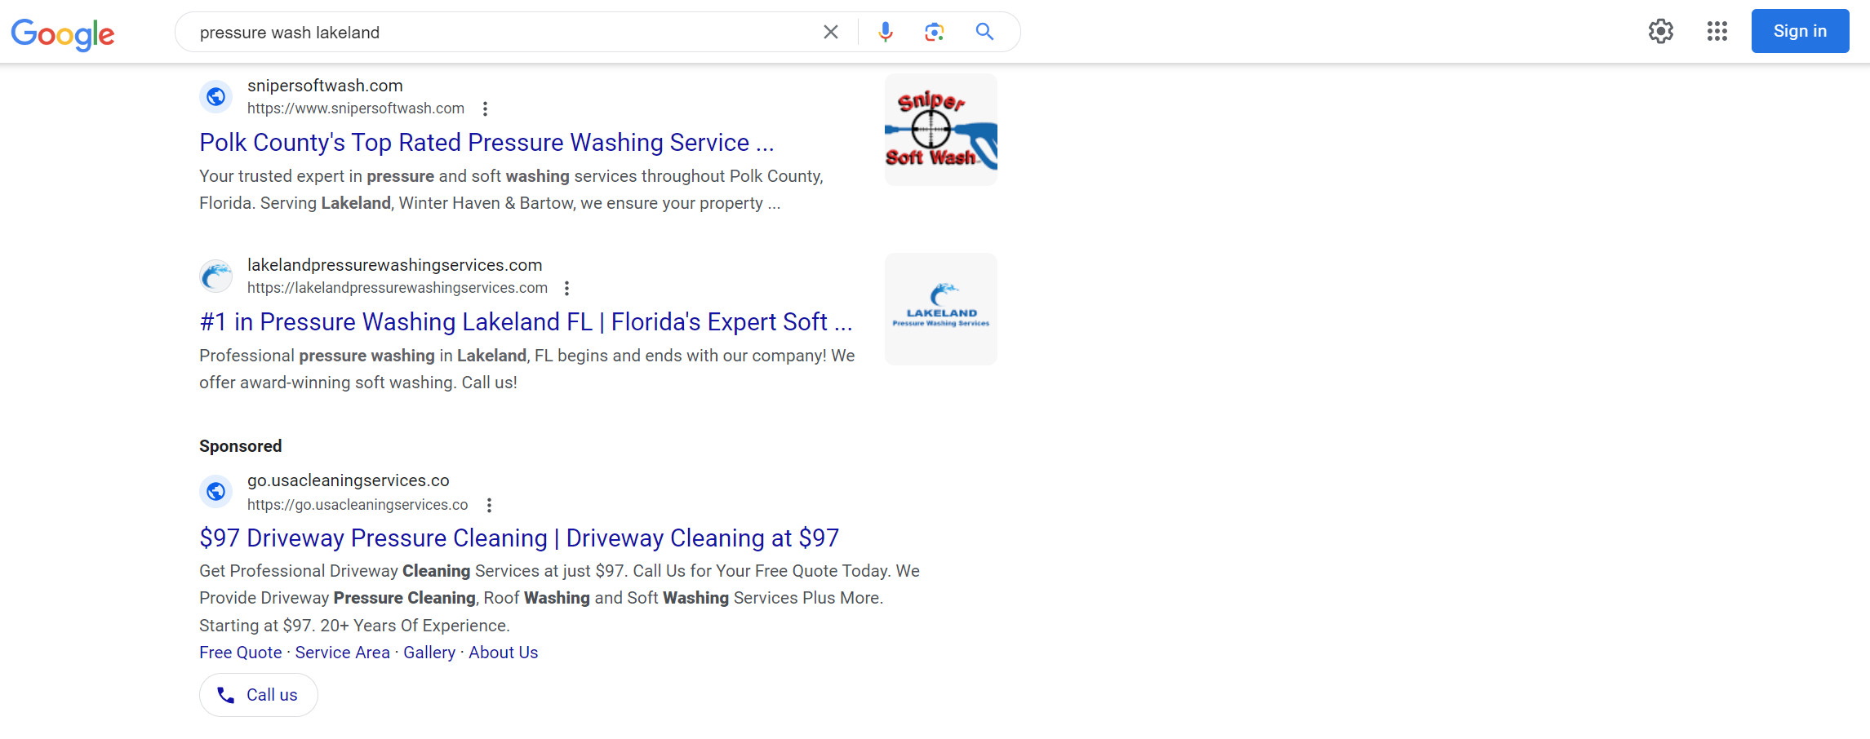
Task: Clear the search box with the X icon
Action: click(831, 32)
